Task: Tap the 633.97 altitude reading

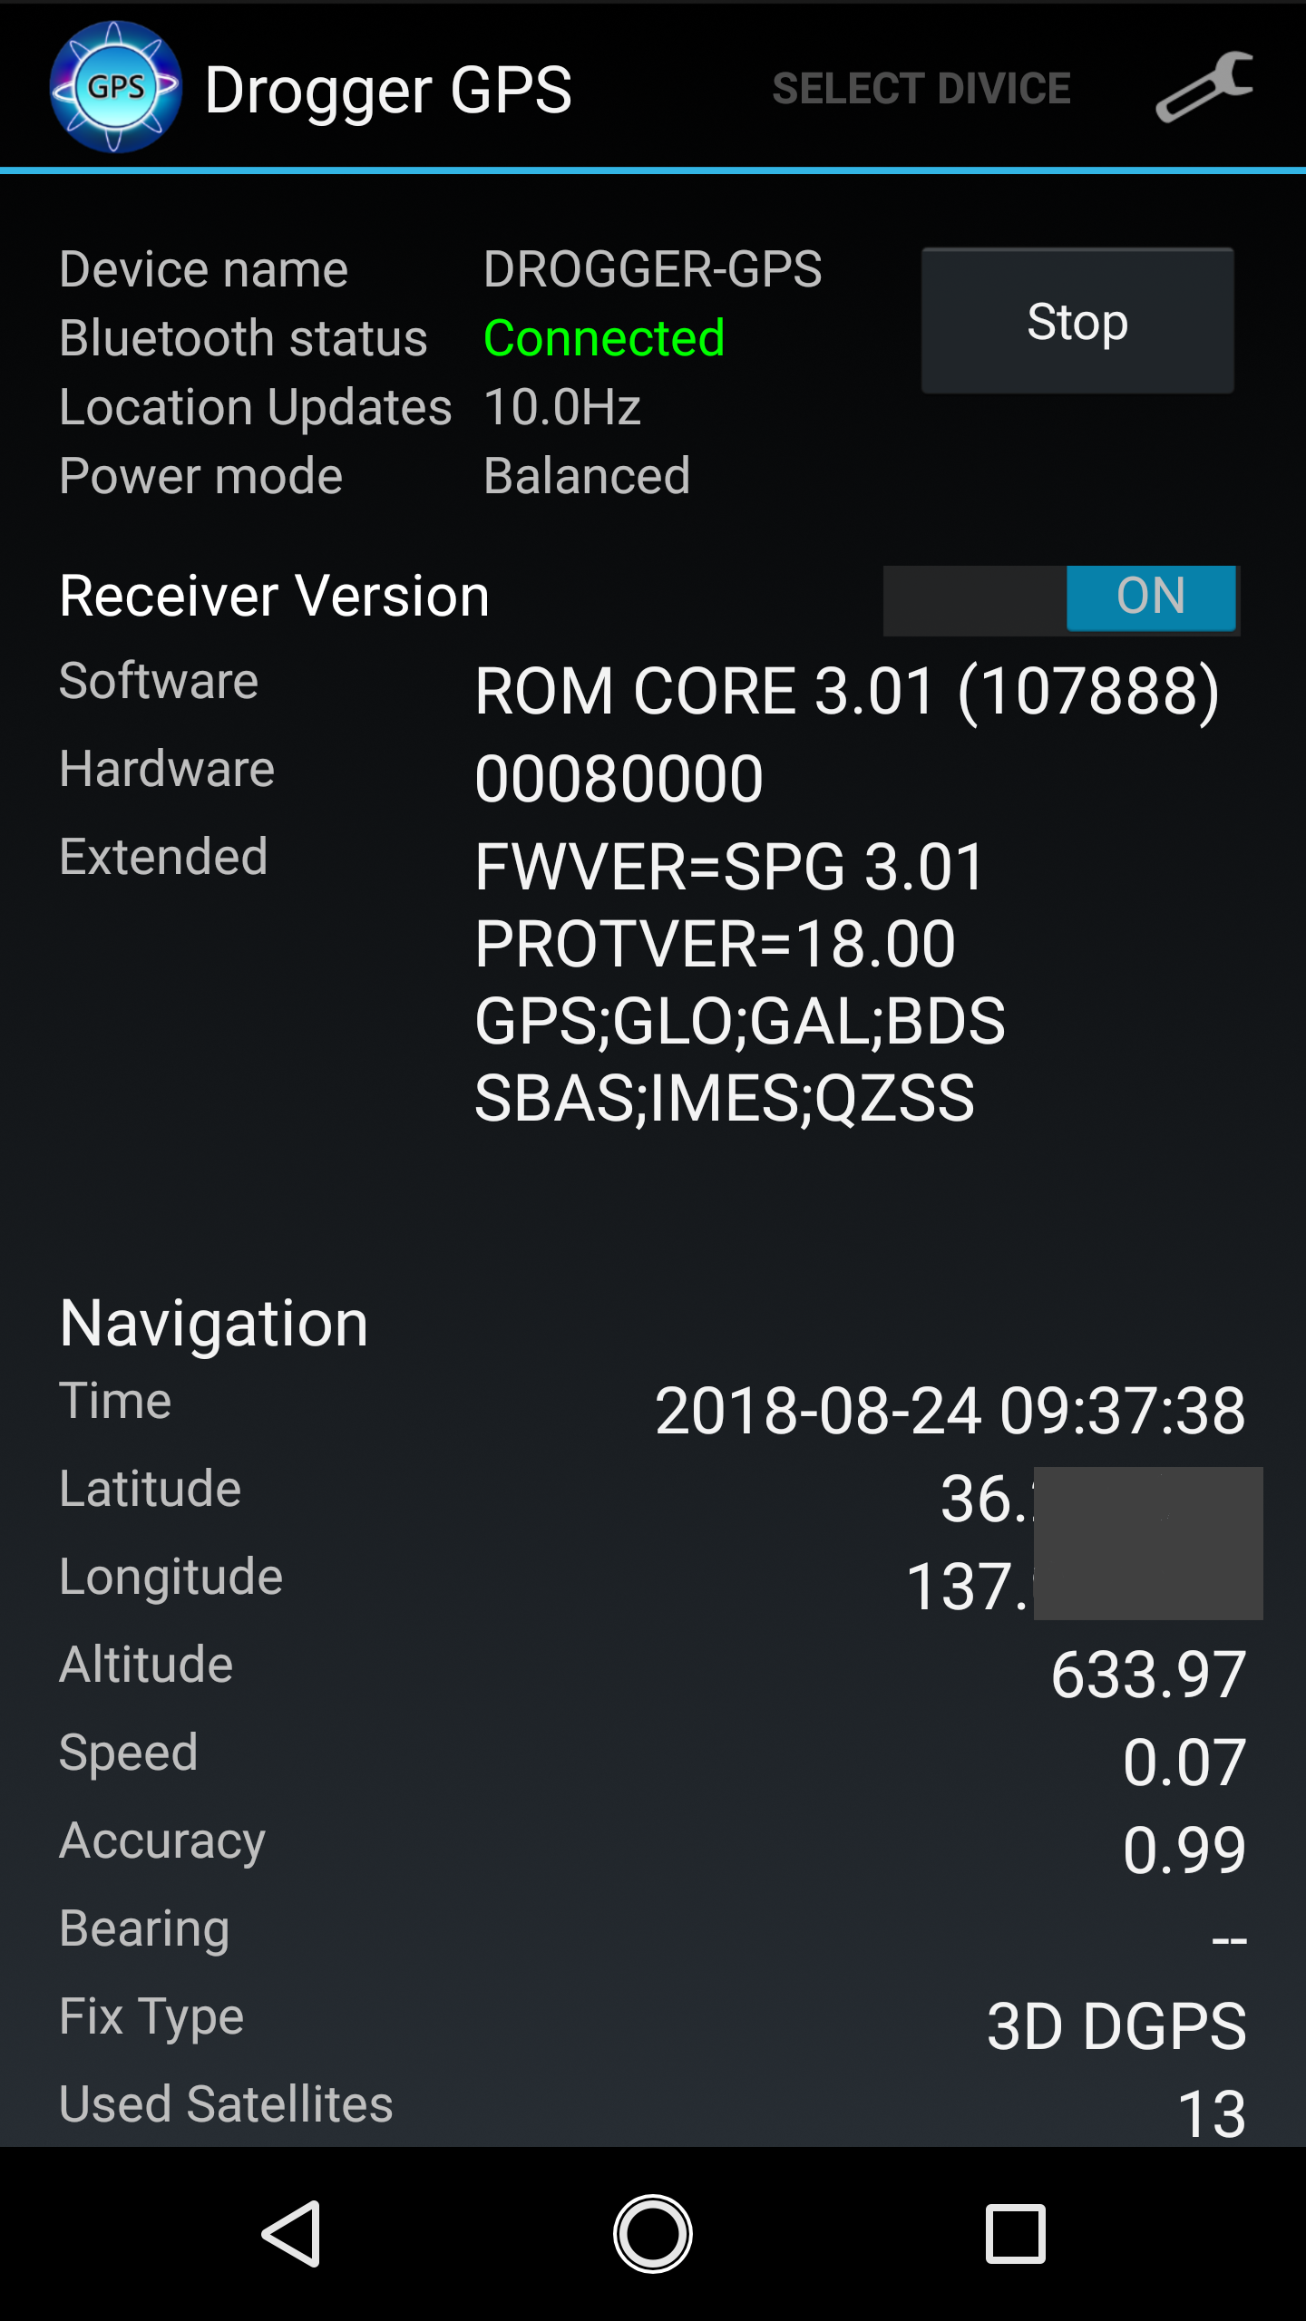Action: click(1148, 1675)
